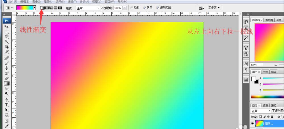Select the Horizontal Type tool
Viewport: 284px width, 129px height.
pos(7,105)
